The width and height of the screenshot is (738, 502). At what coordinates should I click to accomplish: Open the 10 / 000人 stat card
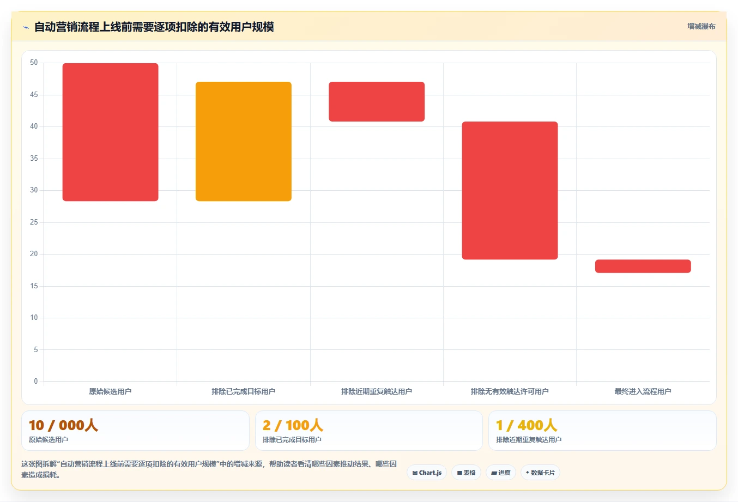coord(135,431)
